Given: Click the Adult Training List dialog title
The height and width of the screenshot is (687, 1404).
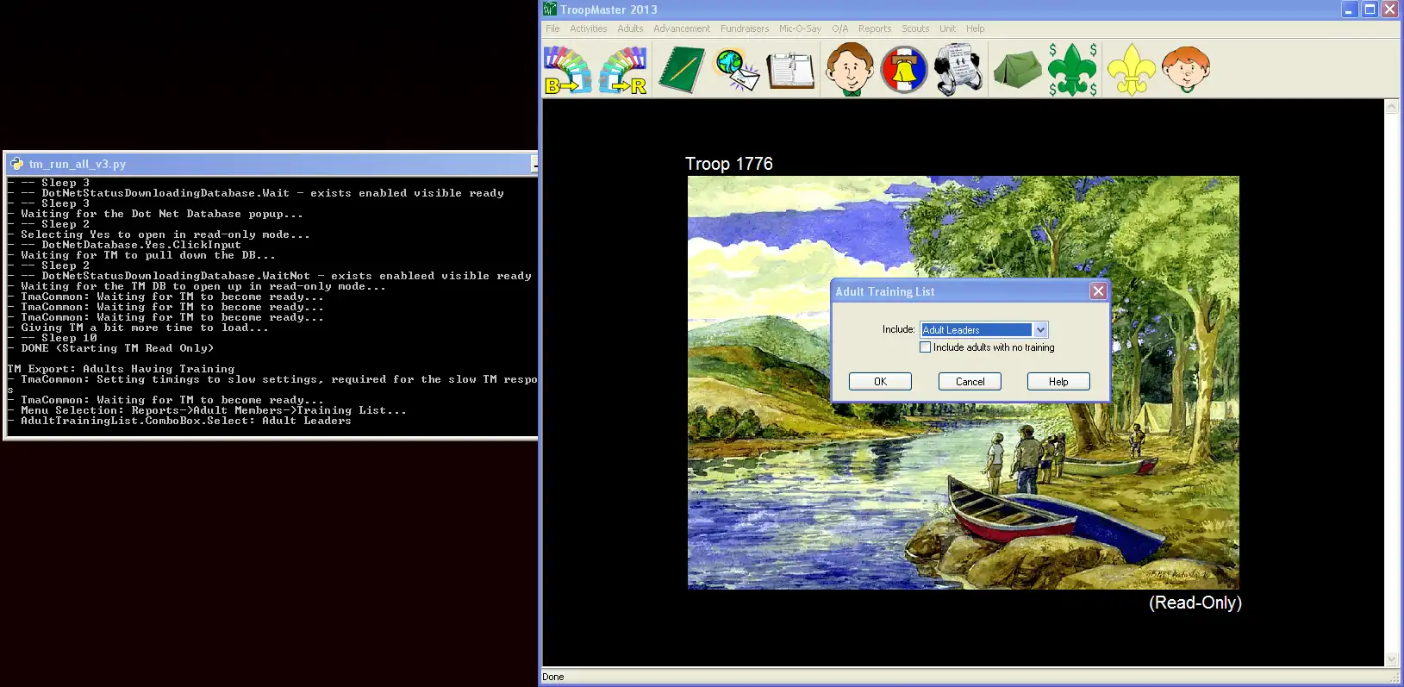Looking at the screenshot, I should [884, 291].
